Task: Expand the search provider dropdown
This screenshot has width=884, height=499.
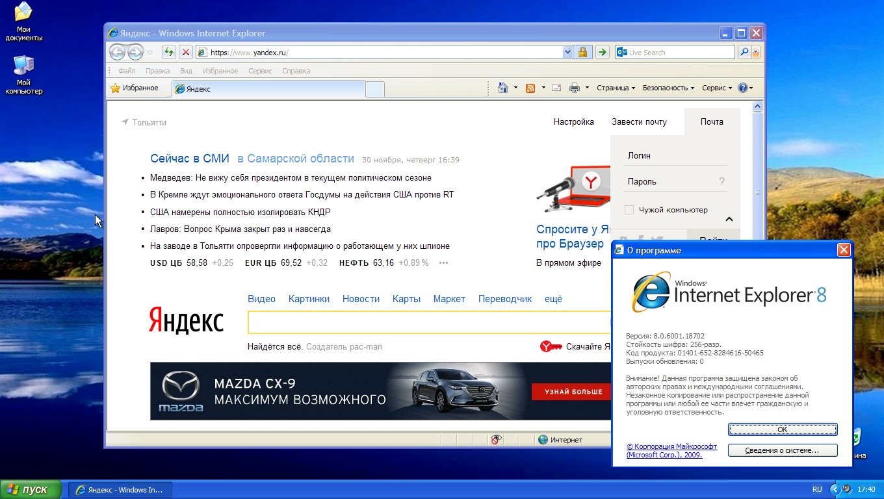Action: point(756,53)
